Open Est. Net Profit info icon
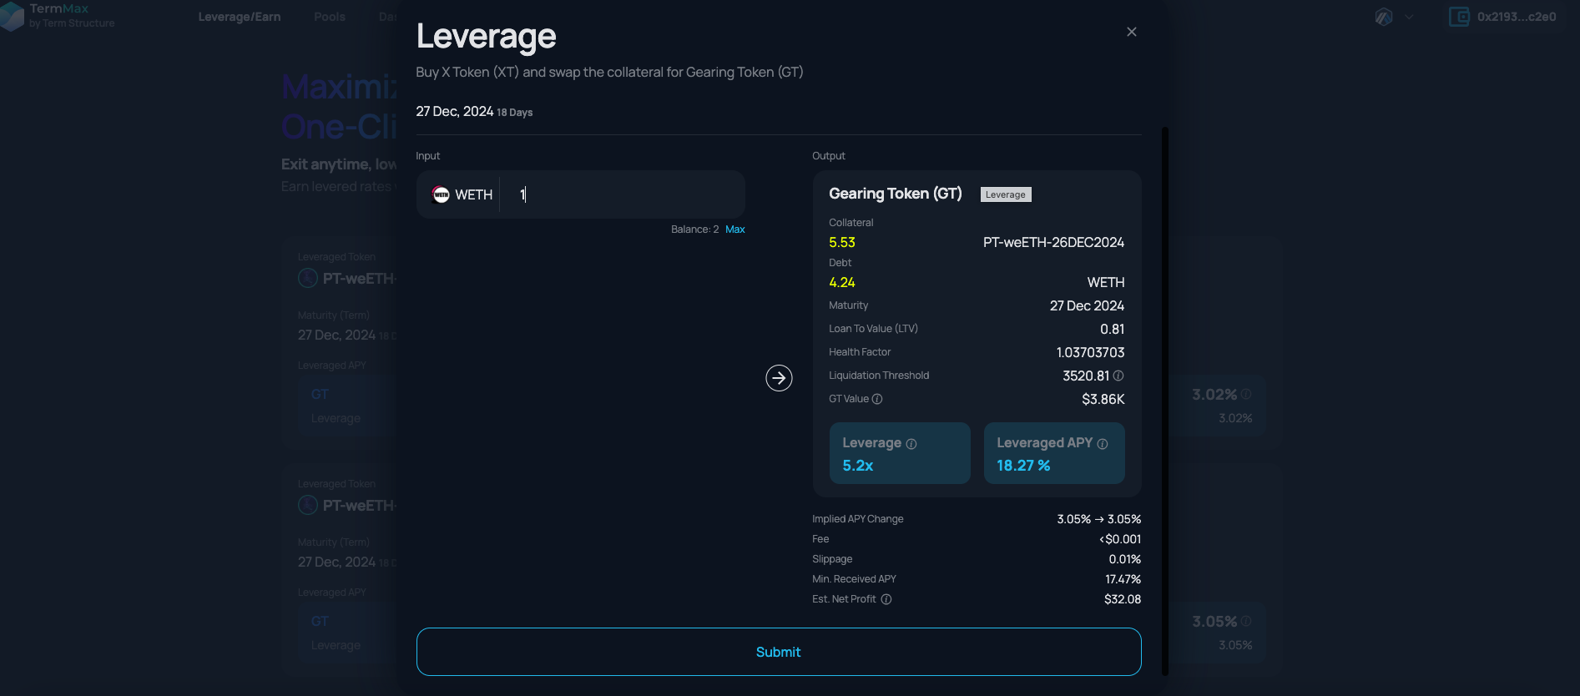The height and width of the screenshot is (696, 1580). tap(886, 599)
